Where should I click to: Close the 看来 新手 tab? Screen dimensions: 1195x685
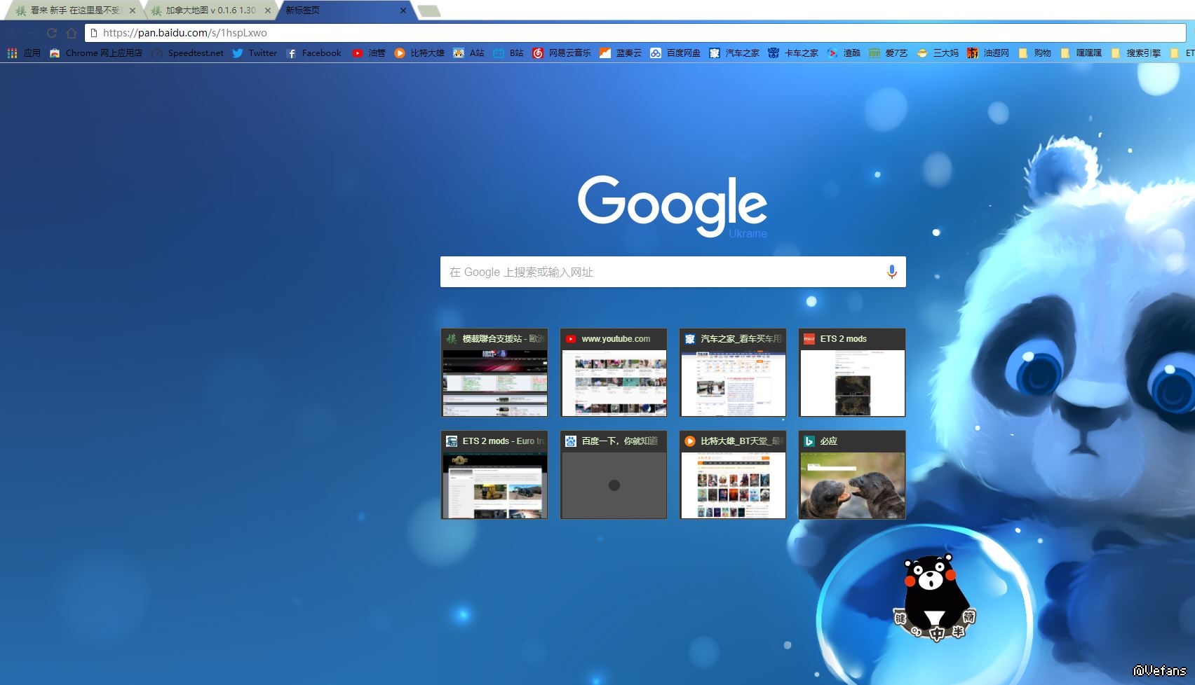[x=133, y=11]
